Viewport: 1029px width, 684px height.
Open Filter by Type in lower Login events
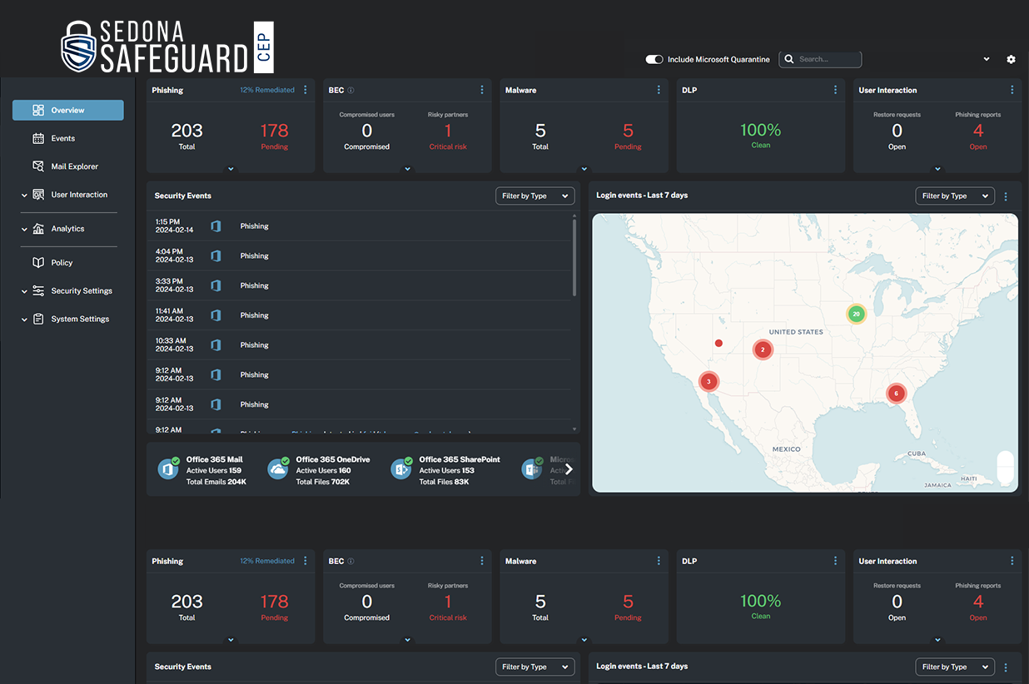click(x=955, y=667)
